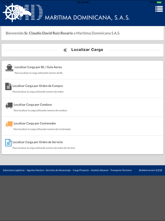
Task: Tap 'Para Localizar la carga utilizando numero de BL'
Action: [x=39, y=73]
